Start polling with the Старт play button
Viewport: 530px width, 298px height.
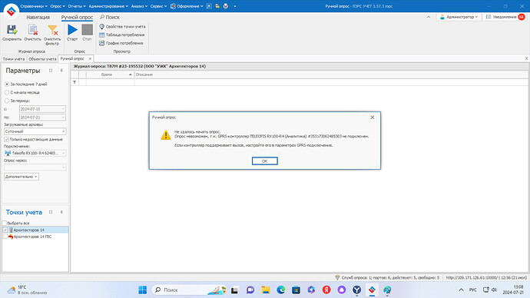coord(72,30)
